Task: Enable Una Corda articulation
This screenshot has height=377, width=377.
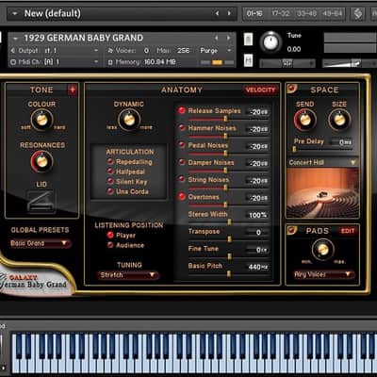Action: pyautogui.click(x=110, y=191)
